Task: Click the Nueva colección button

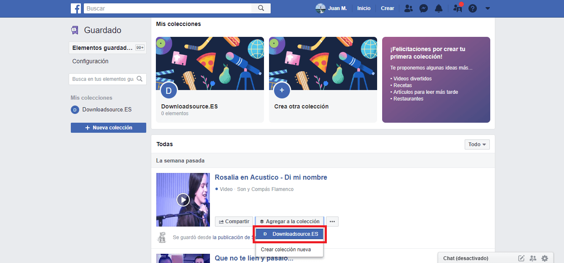Action: [109, 128]
